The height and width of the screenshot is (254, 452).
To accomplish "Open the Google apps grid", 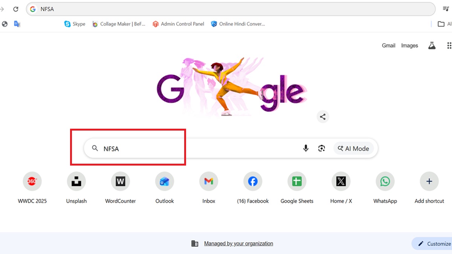I will pos(449,46).
